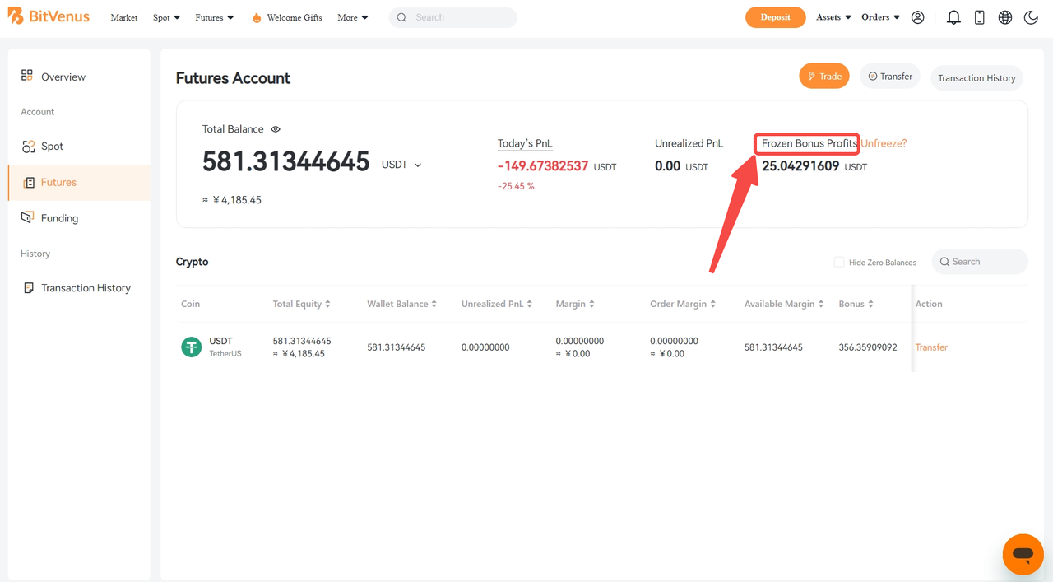Click the TetherUS coin name
This screenshot has height=582, width=1053.
(x=225, y=354)
